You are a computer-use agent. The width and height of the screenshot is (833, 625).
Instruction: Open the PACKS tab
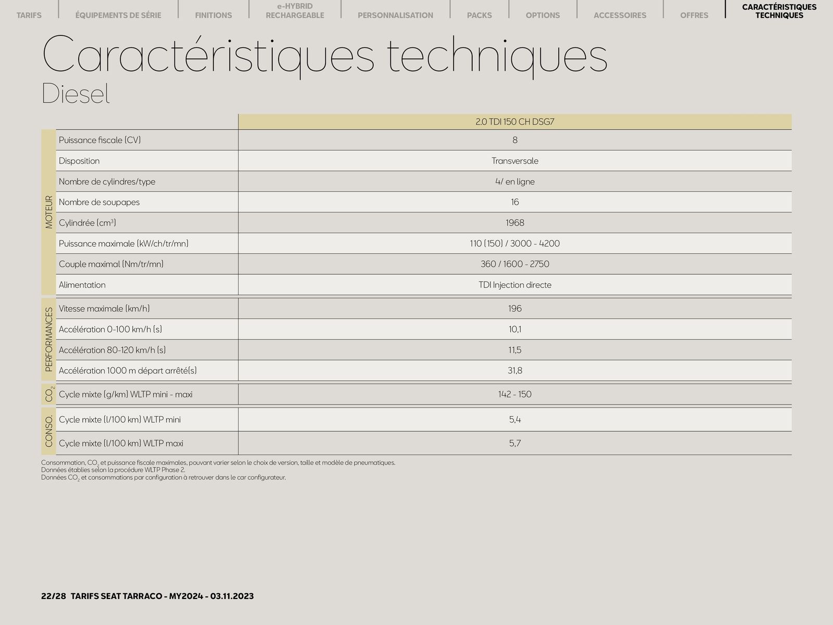479,15
